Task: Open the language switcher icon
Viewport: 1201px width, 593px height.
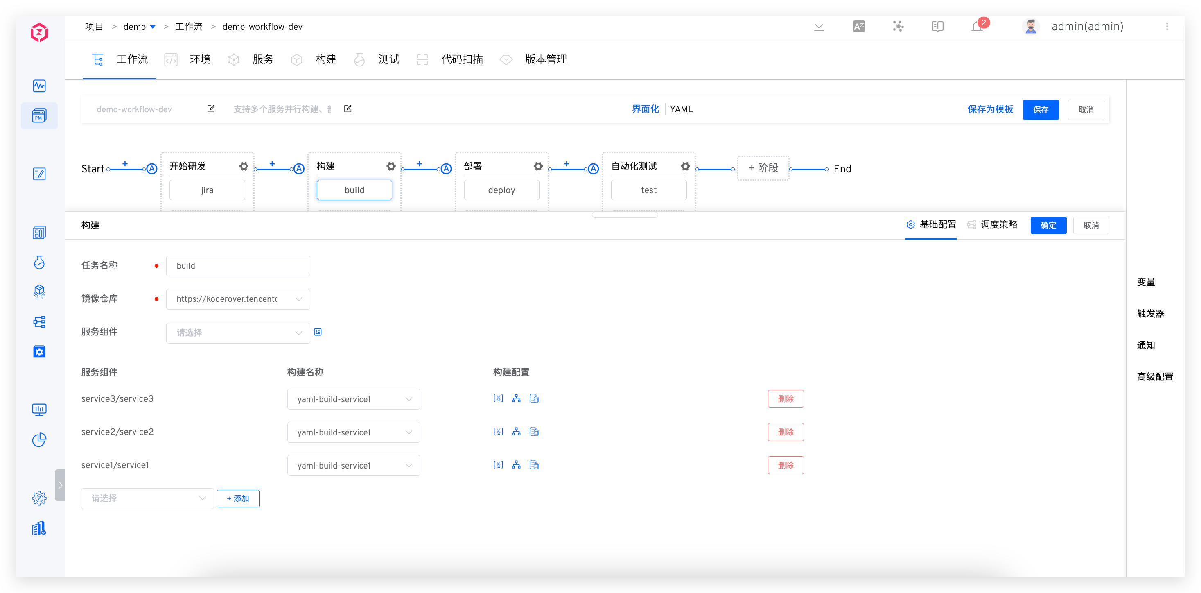Action: [859, 27]
